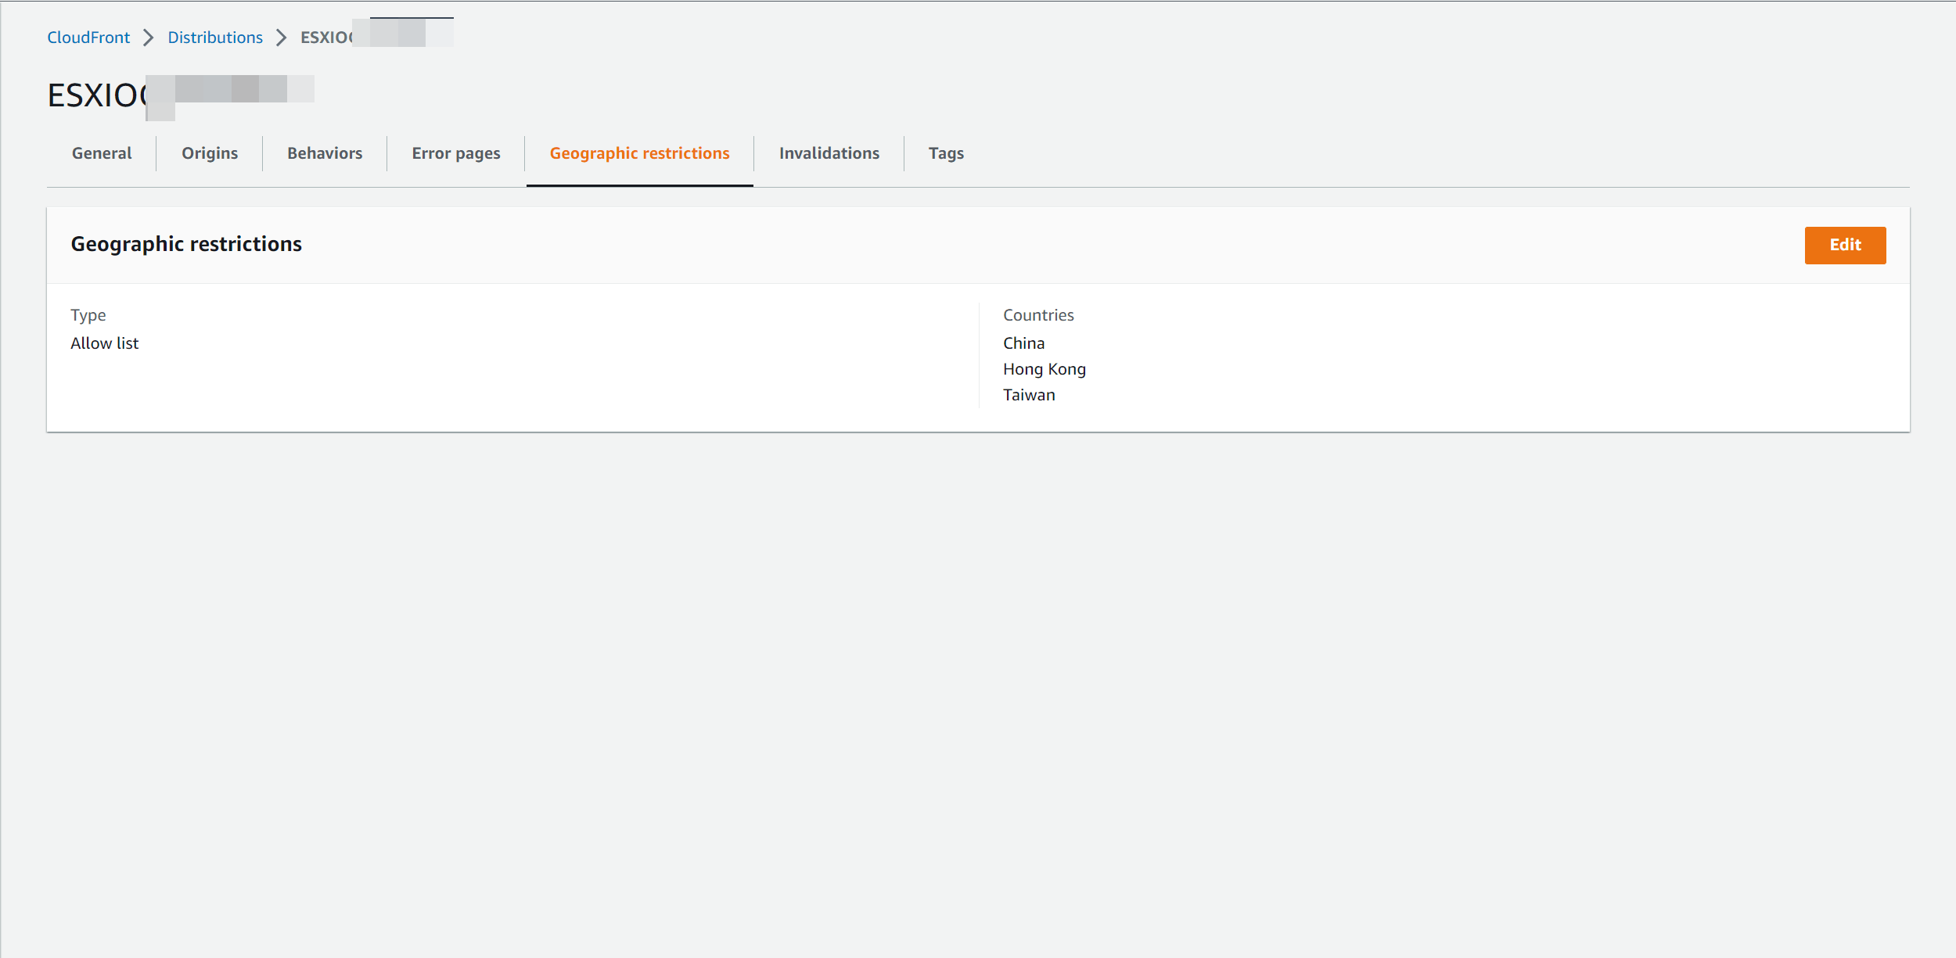Image resolution: width=1956 pixels, height=958 pixels.
Task: Click the chevron after CloudFront breadcrumb
Action: pyautogui.click(x=148, y=37)
